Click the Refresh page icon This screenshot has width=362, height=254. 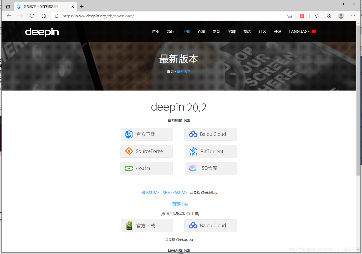pyautogui.click(x=32, y=16)
